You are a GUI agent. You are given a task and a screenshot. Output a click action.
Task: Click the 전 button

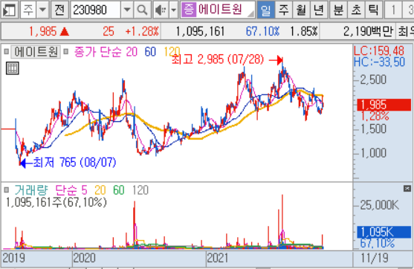click(59, 10)
